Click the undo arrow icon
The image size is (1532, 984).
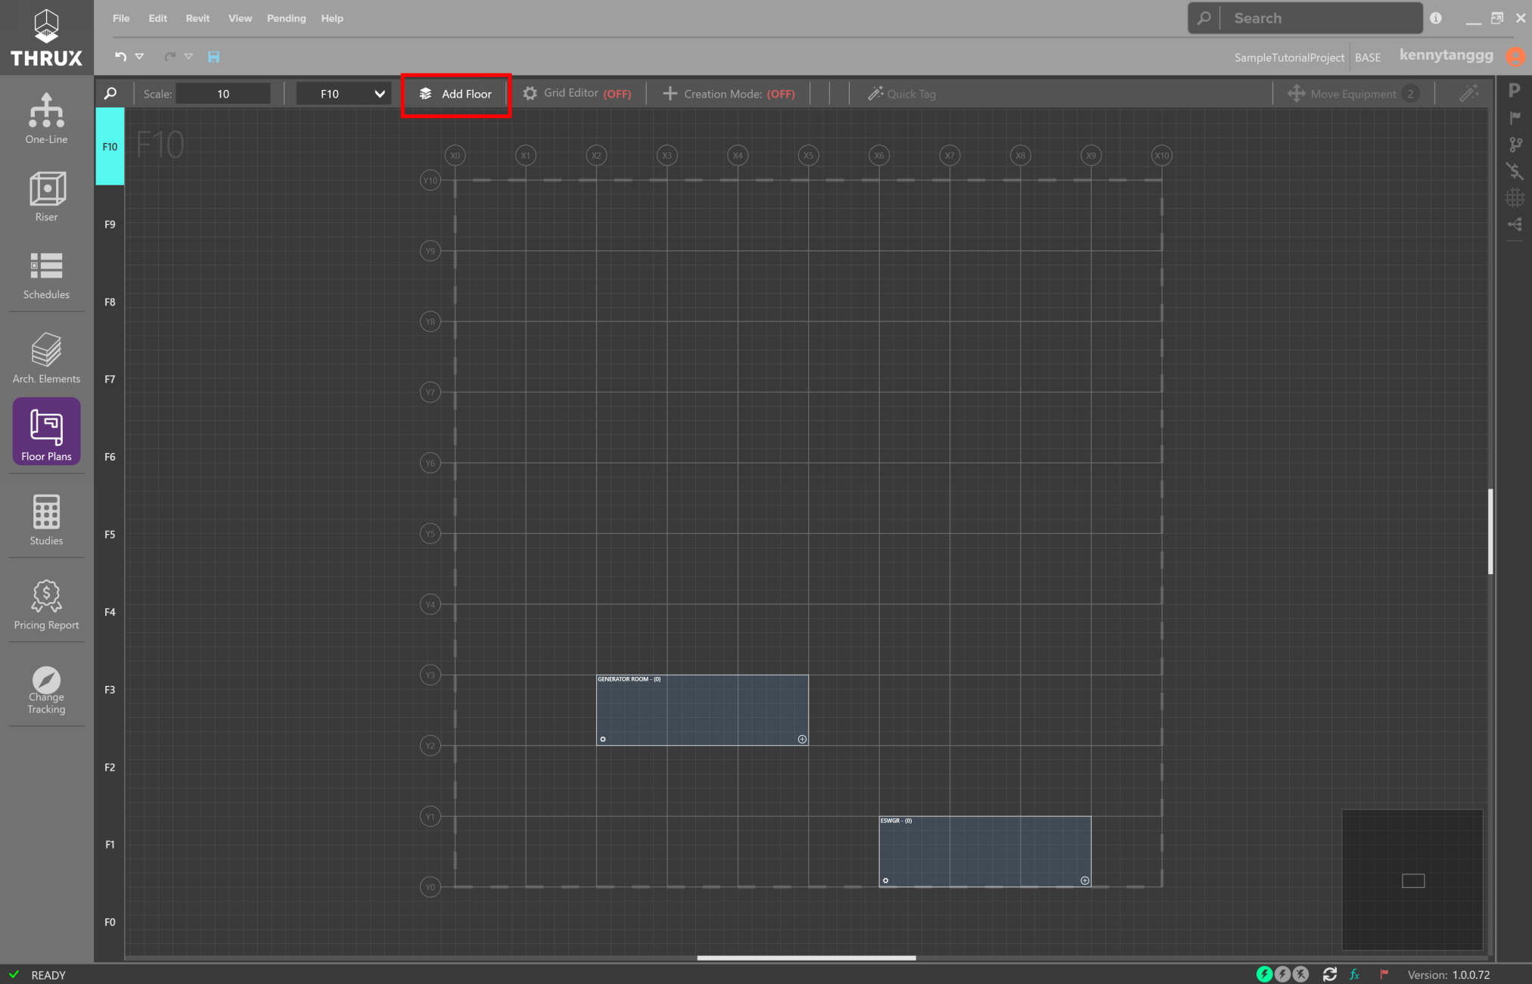(120, 57)
